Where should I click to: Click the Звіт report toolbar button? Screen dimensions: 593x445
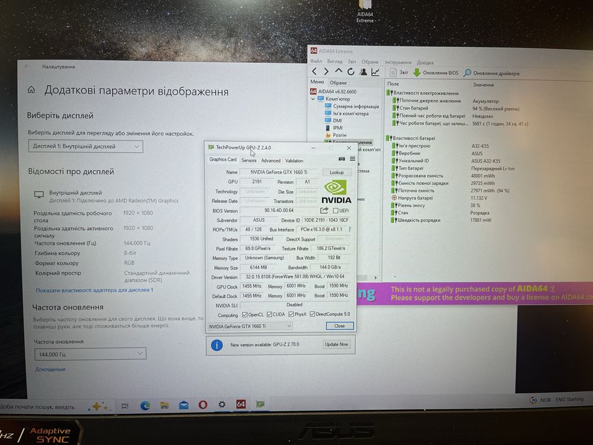(x=399, y=72)
